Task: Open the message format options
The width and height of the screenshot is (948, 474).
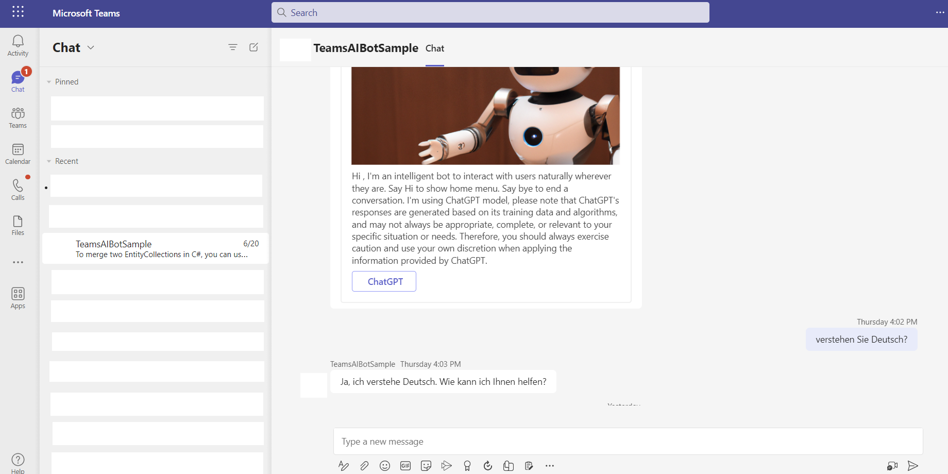Action: point(344,466)
